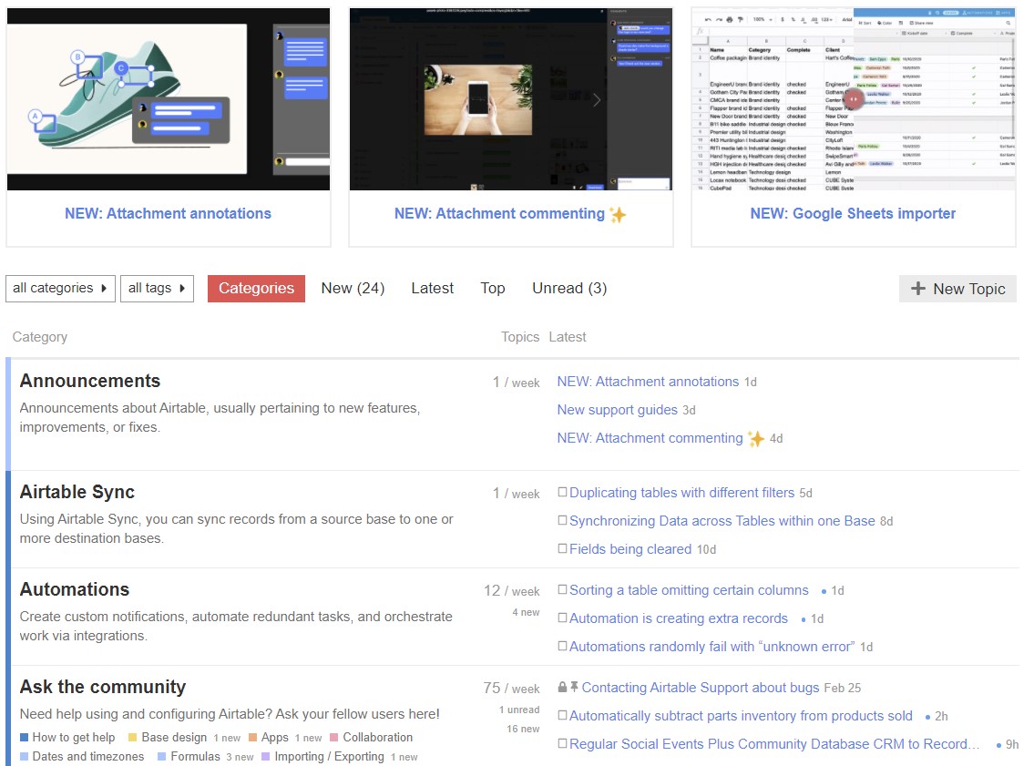Image resolution: width=1034 pixels, height=766 pixels.
Task: Click the 'Topics' column header
Action: pyautogui.click(x=520, y=337)
